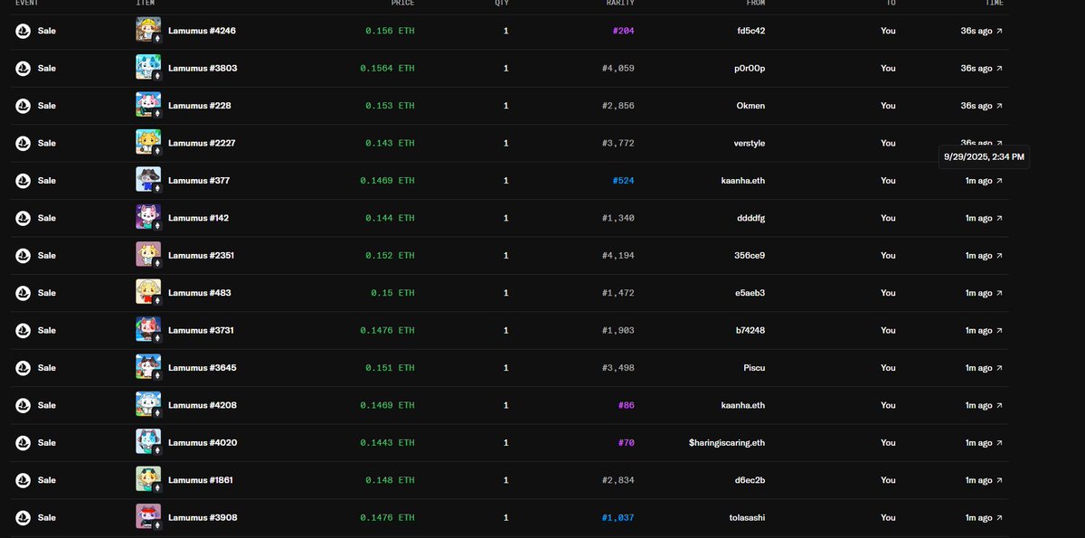The width and height of the screenshot is (1085, 538).
Task: Open the Lamumus #1861 thumbnail image
Action: click(x=148, y=480)
